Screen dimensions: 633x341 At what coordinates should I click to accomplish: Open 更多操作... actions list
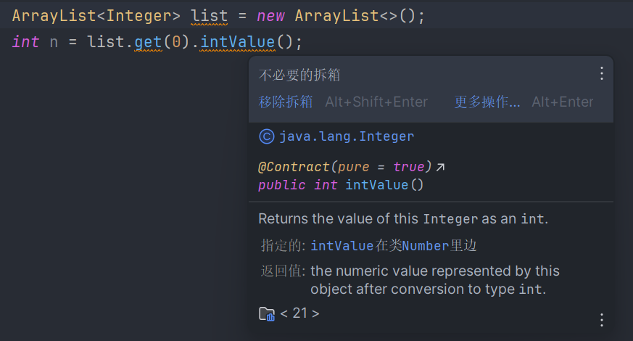pos(487,102)
